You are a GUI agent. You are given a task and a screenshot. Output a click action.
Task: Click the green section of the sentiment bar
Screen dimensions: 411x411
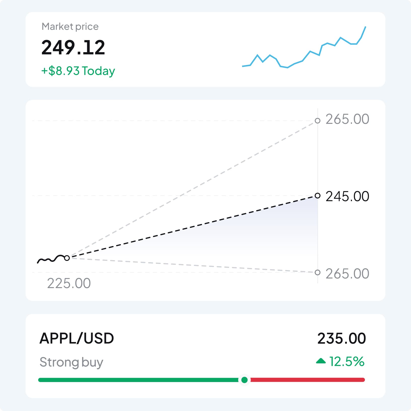click(x=139, y=380)
